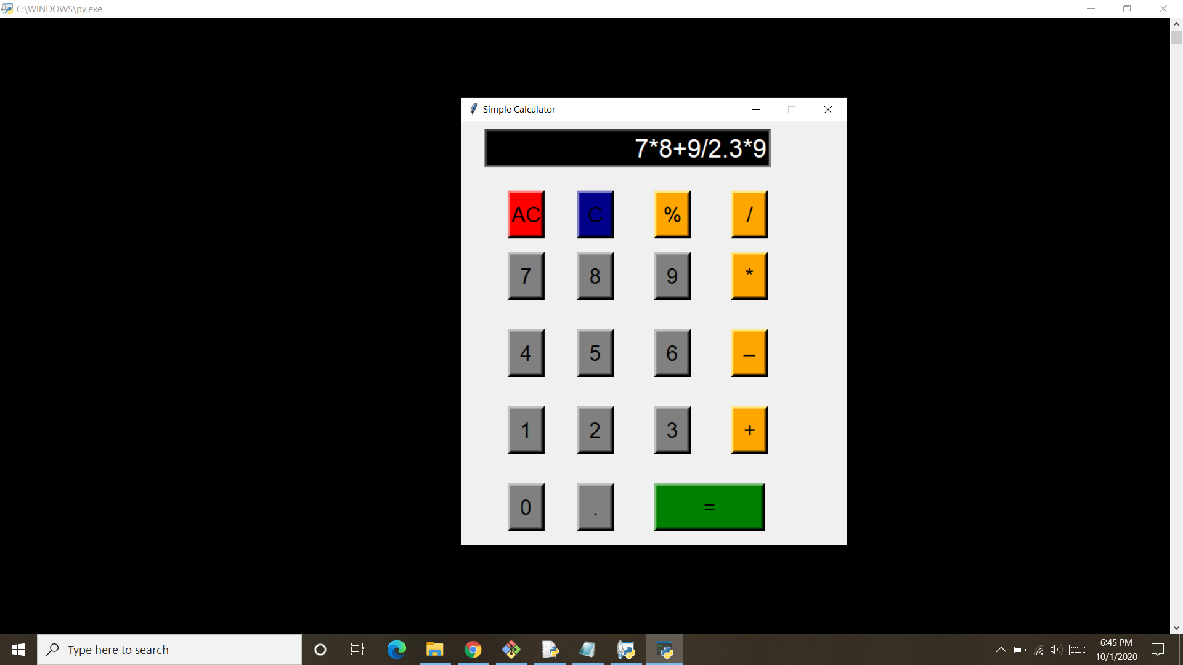
Task: Click number 5 in calculator
Action: click(x=595, y=353)
